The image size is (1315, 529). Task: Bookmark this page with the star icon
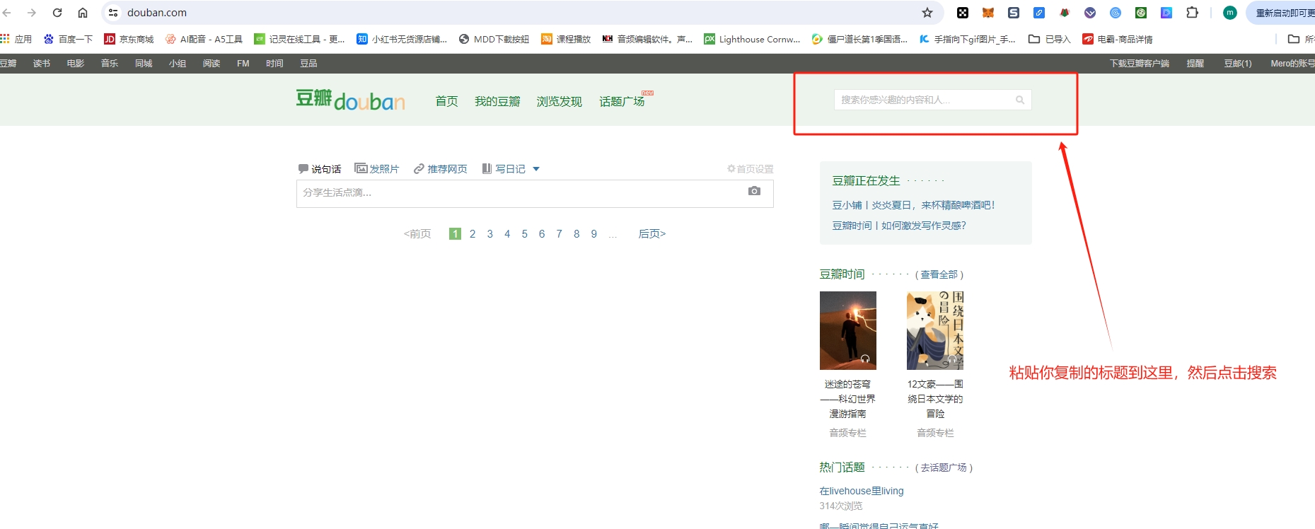927,13
